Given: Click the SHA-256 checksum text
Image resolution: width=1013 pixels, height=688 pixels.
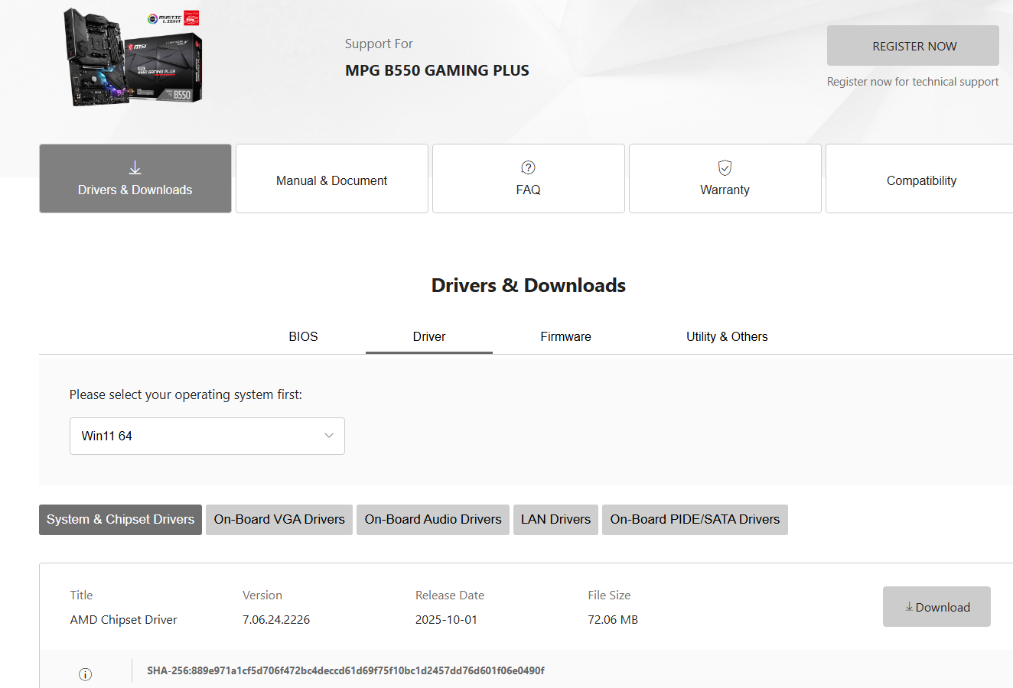Looking at the screenshot, I should pyautogui.click(x=346, y=670).
